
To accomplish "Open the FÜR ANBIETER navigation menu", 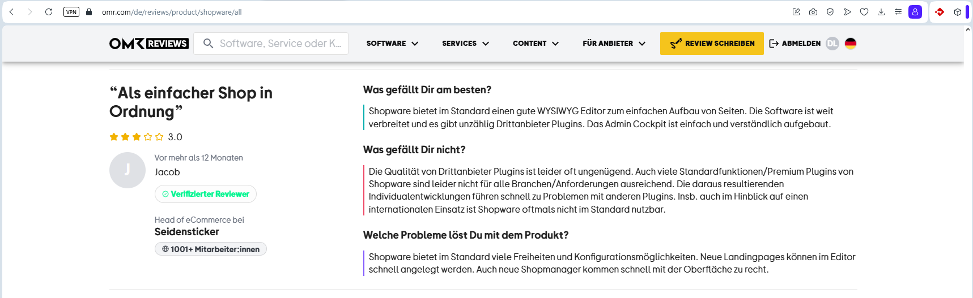I will point(614,44).
